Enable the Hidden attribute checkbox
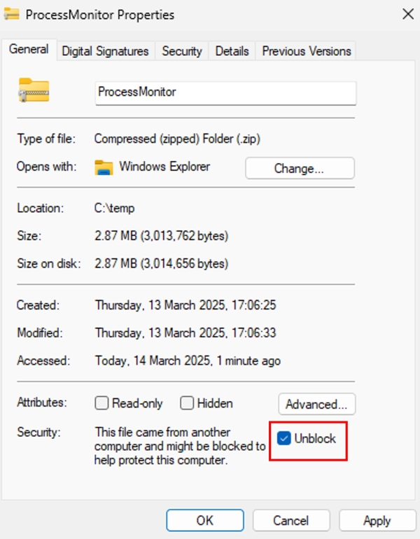 pyautogui.click(x=187, y=403)
